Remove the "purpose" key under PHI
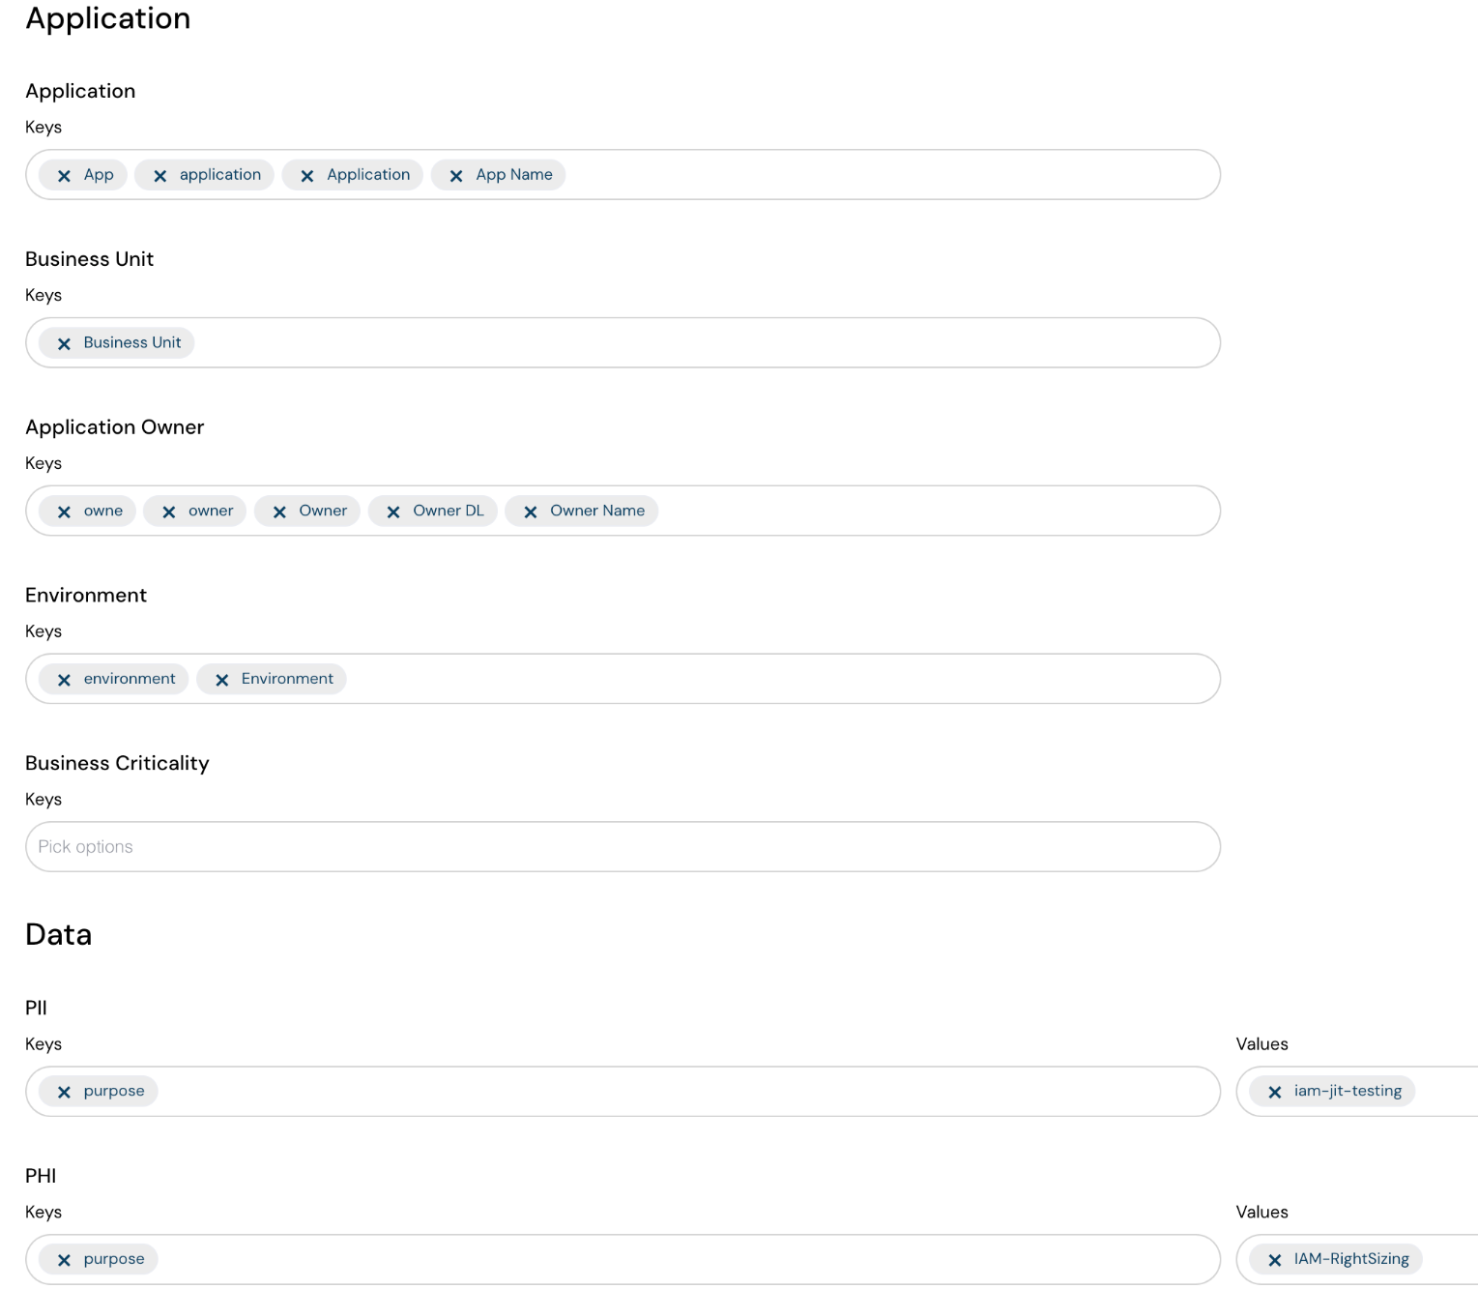 pos(64,1259)
